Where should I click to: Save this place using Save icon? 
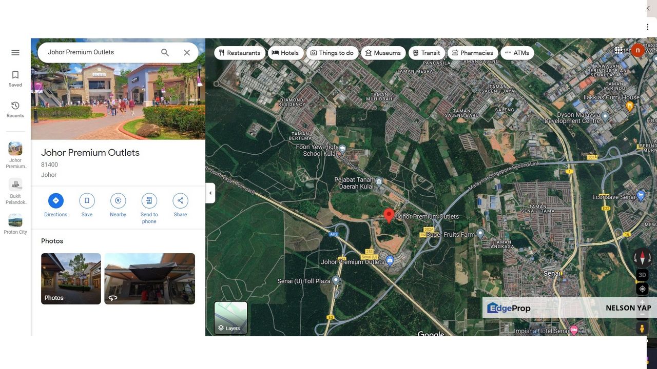pyautogui.click(x=87, y=201)
